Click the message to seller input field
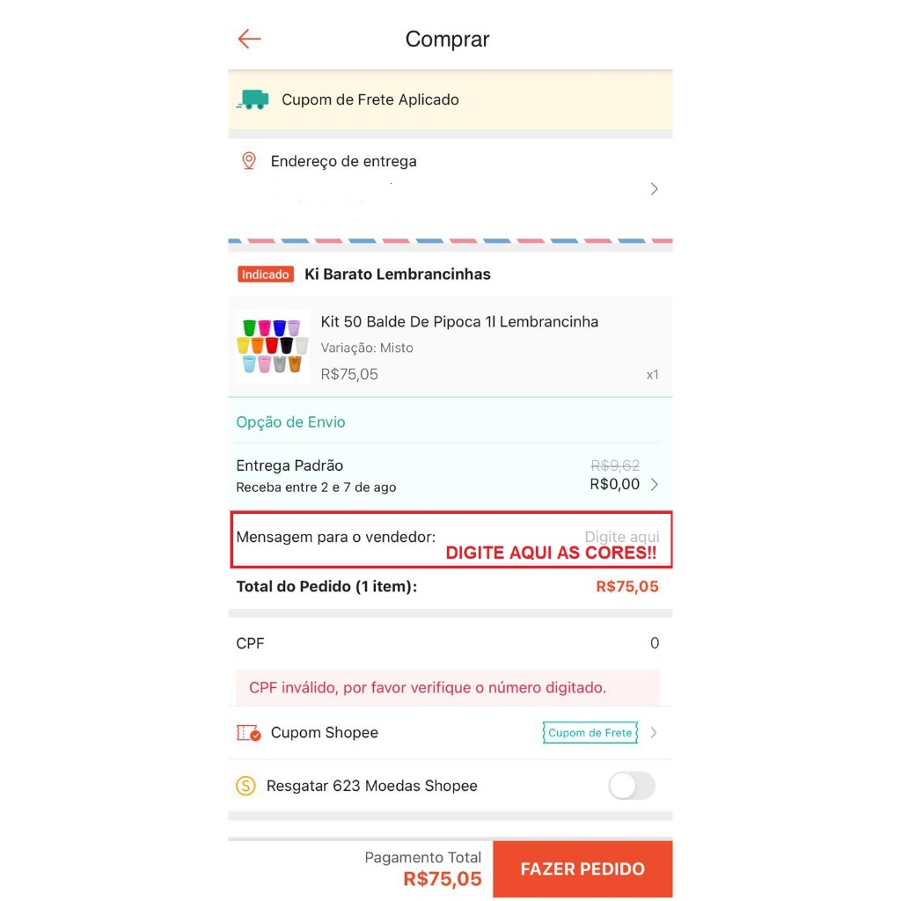 point(450,540)
